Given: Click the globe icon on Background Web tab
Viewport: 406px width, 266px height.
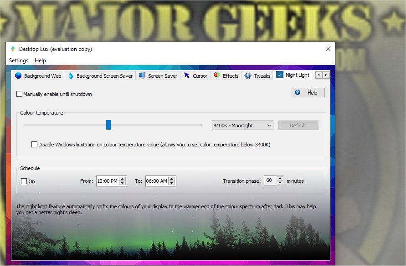Looking at the screenshot, I should (18, 75).
